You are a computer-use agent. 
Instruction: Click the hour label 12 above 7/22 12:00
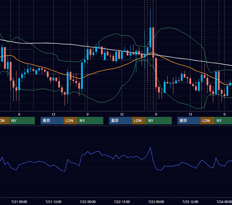point(122,114)
